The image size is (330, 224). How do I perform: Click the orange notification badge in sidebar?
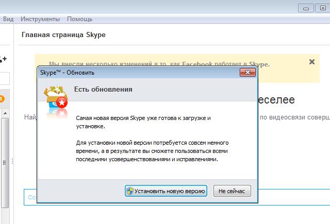pyautogui.click(x=2, y=98)
